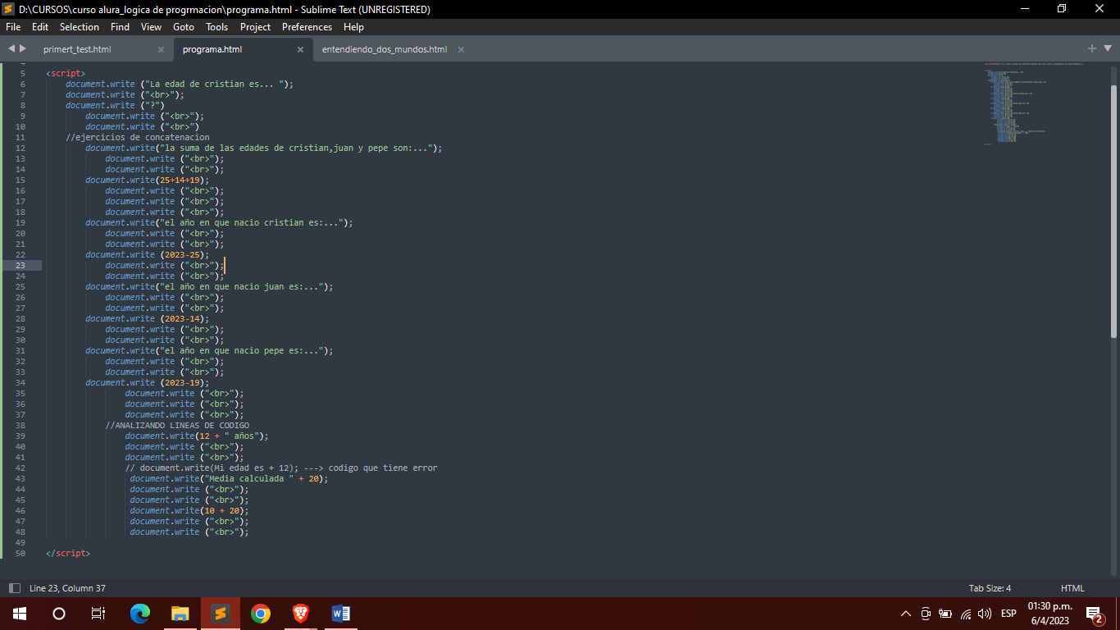
Task: Open File Explorer from the taskbar
Action: (x=180, y=613)
